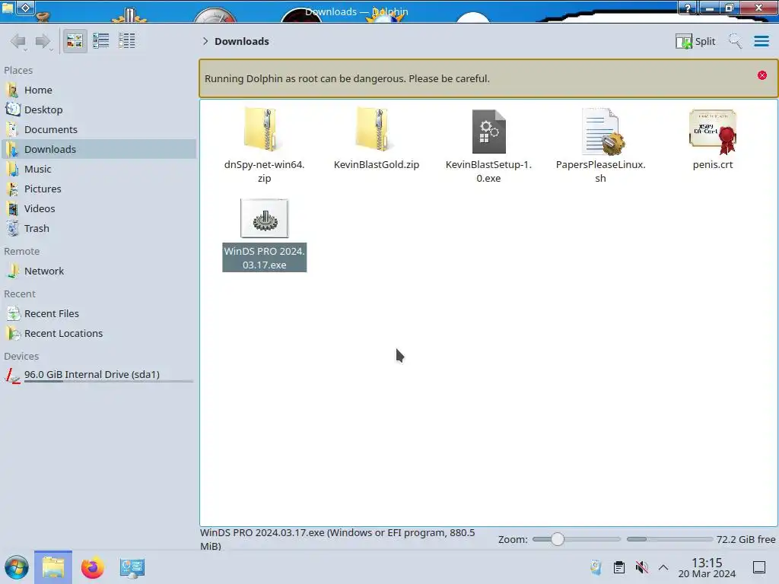Select KevinBlastGold.zip archive icon

(x=376, y=130)
